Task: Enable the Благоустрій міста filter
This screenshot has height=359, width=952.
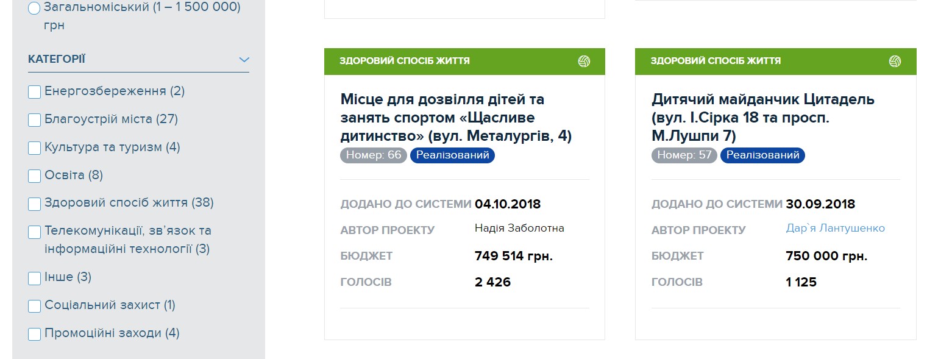Action: [35, 119]
